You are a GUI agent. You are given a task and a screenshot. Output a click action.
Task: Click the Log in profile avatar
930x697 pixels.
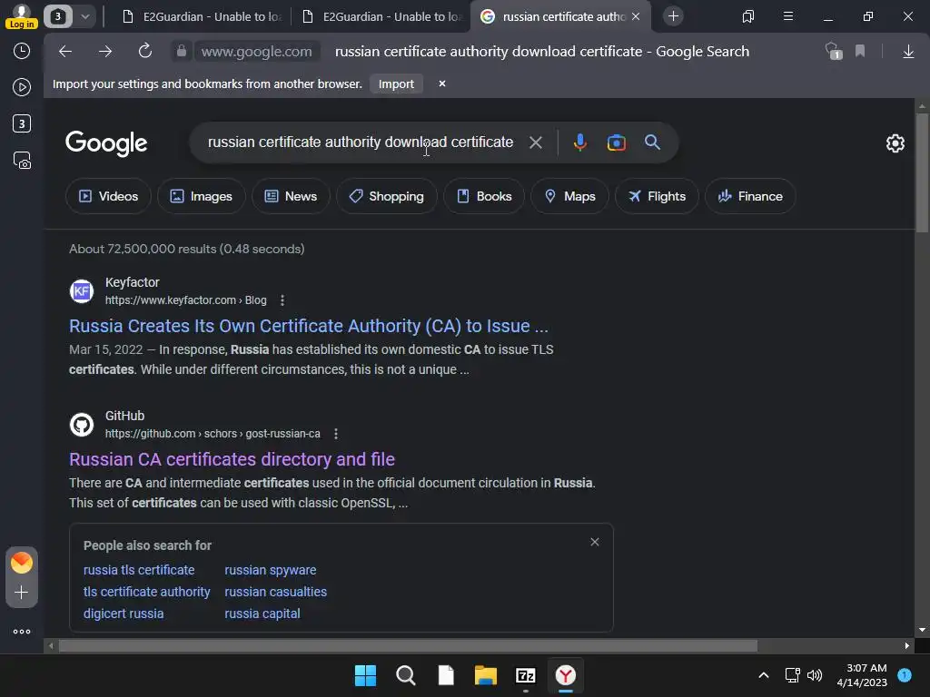click(22, 16)
